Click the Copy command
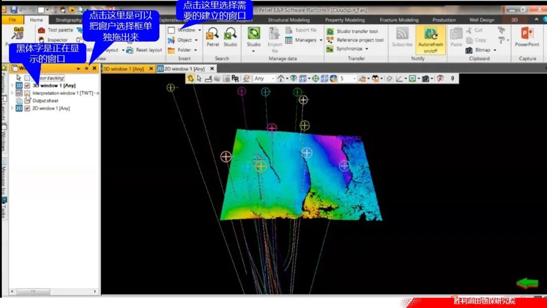The width and height of the screenshot is (547, 308). (x=476, y=40)
